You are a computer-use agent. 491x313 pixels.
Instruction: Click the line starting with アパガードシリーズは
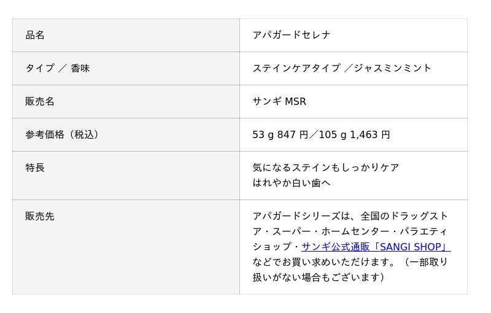click(350, 216)
